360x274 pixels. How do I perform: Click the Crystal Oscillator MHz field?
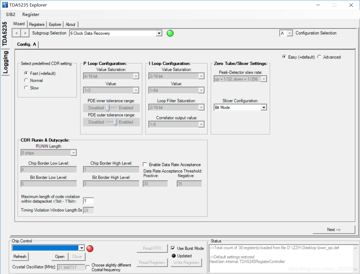pyautogui.click(x=71, y=267)
